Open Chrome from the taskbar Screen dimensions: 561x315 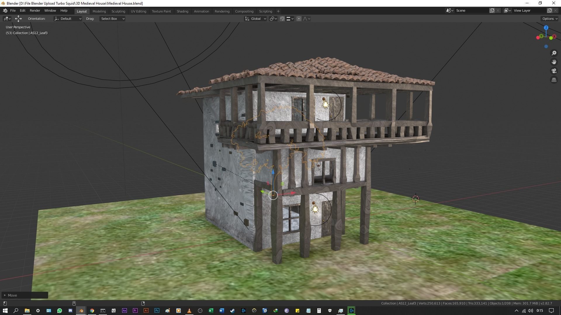pos(92,311)
